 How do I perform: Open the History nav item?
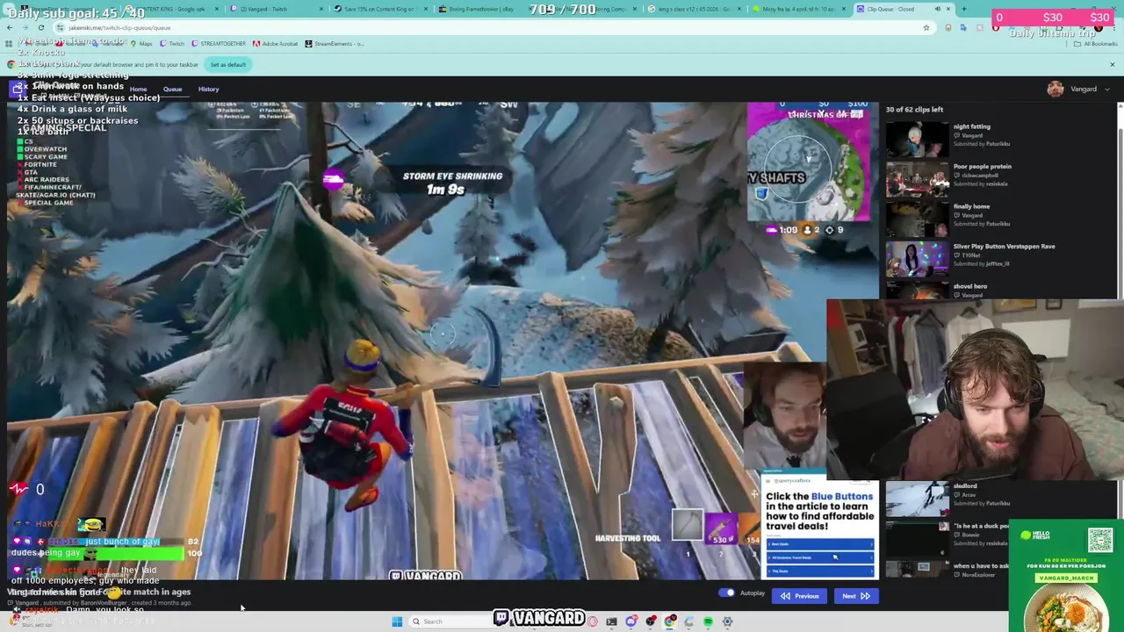click(x=208, y=89)
